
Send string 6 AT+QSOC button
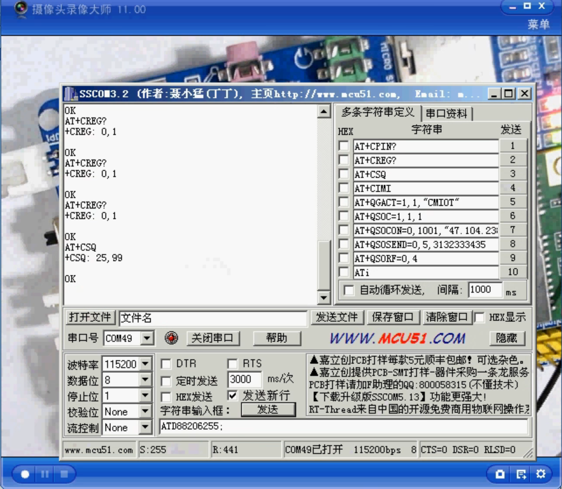(513, 216)
